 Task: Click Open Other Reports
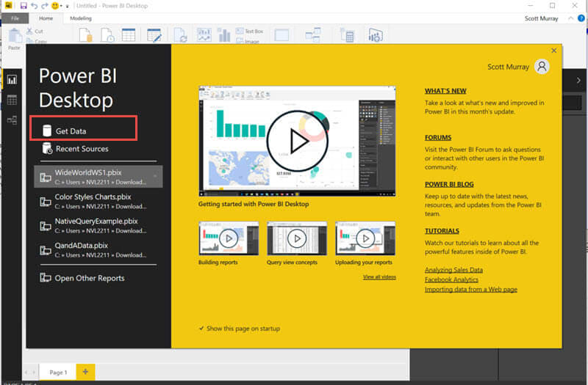click(82, 278)
